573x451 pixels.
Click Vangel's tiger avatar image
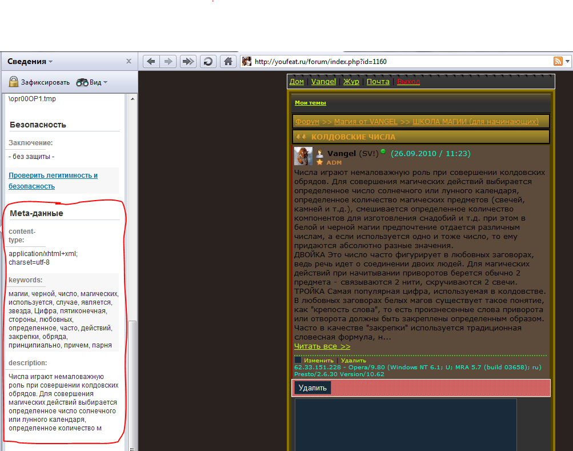303,156
